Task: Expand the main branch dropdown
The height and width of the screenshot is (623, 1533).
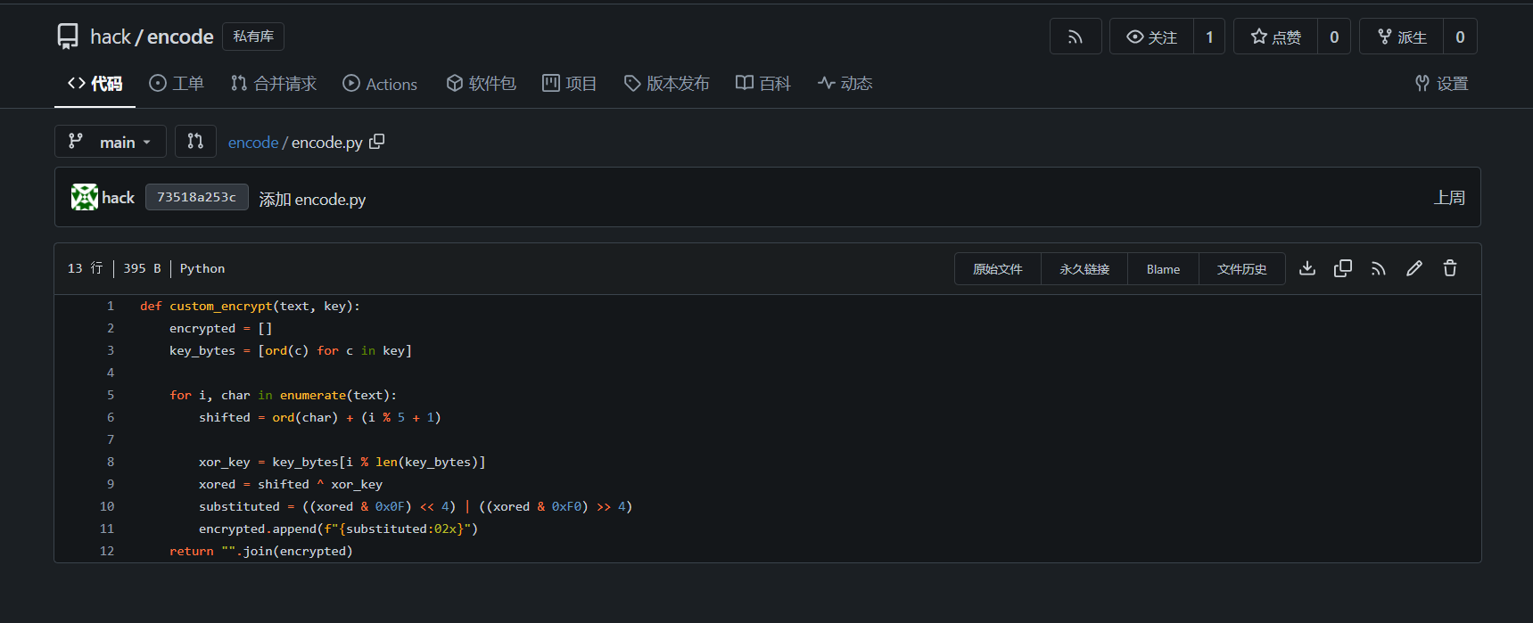Action: [111, 142]
